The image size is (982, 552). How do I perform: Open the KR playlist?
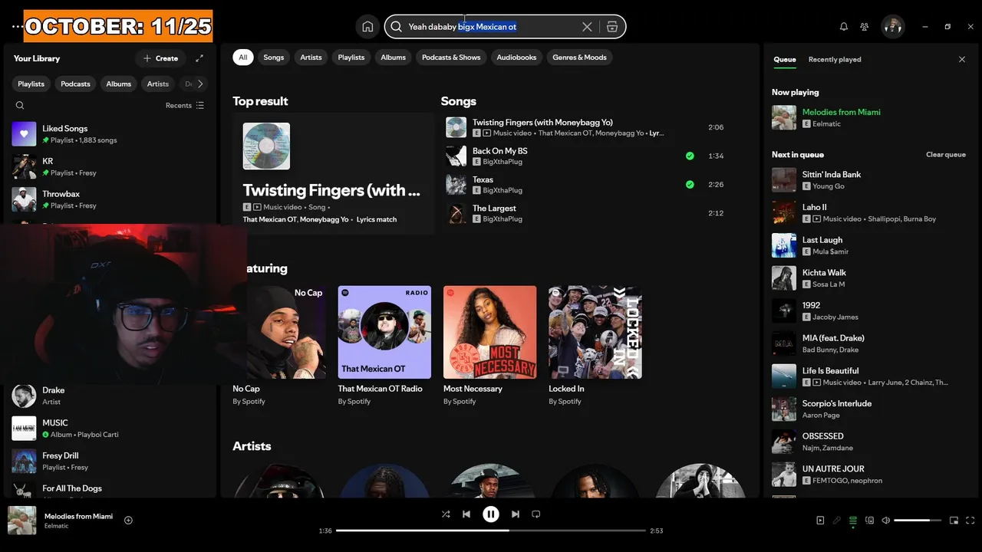tap(110, 166)
